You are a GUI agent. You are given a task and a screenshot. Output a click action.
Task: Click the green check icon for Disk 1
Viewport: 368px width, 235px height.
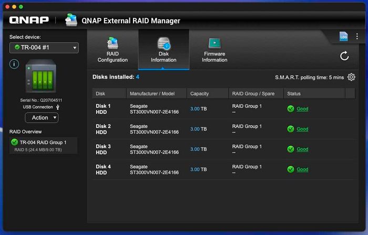[291, 109]
